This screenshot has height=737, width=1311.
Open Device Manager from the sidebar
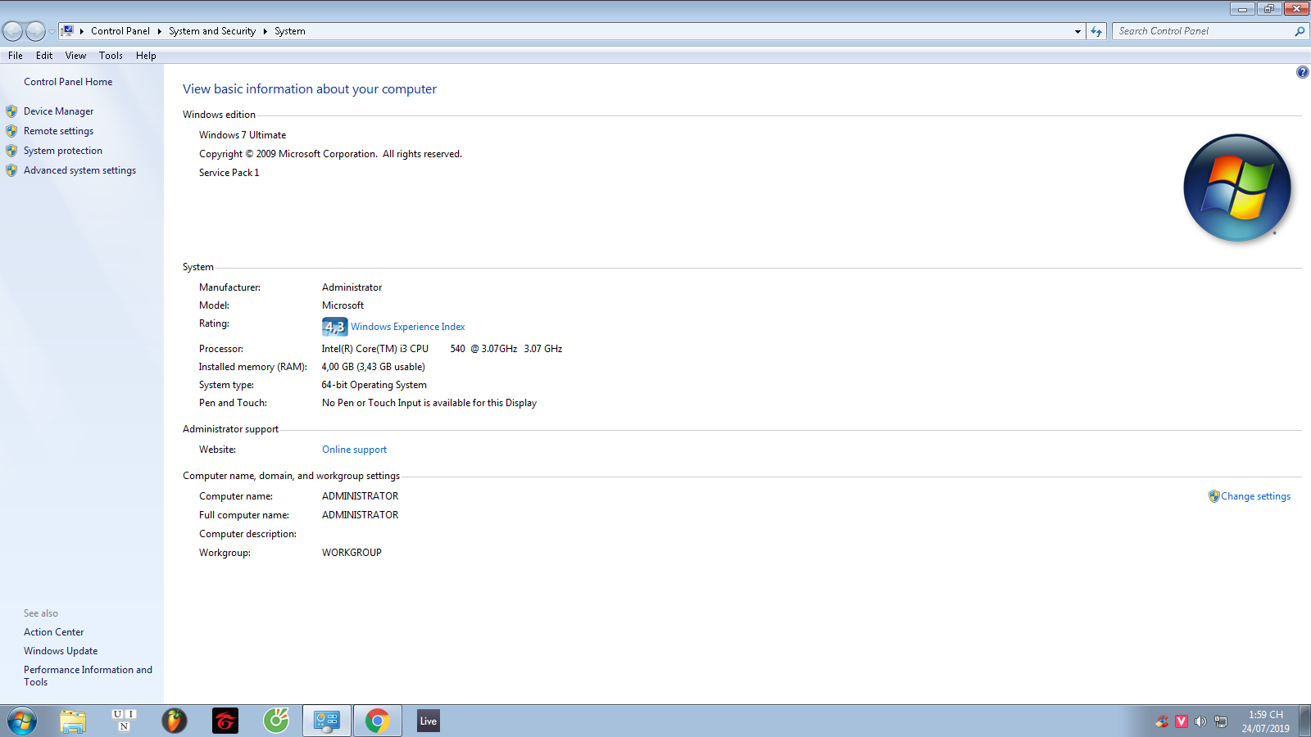tap(58, 111)
